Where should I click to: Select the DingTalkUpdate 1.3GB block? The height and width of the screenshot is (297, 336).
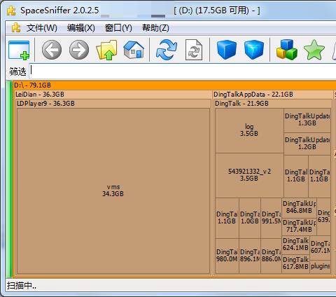tap(307, 120)
